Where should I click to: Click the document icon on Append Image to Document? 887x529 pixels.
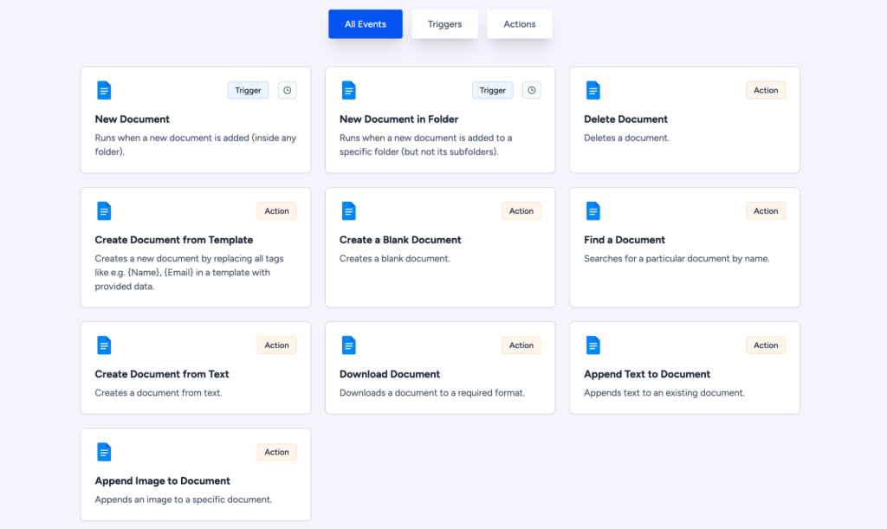[104, 452]
